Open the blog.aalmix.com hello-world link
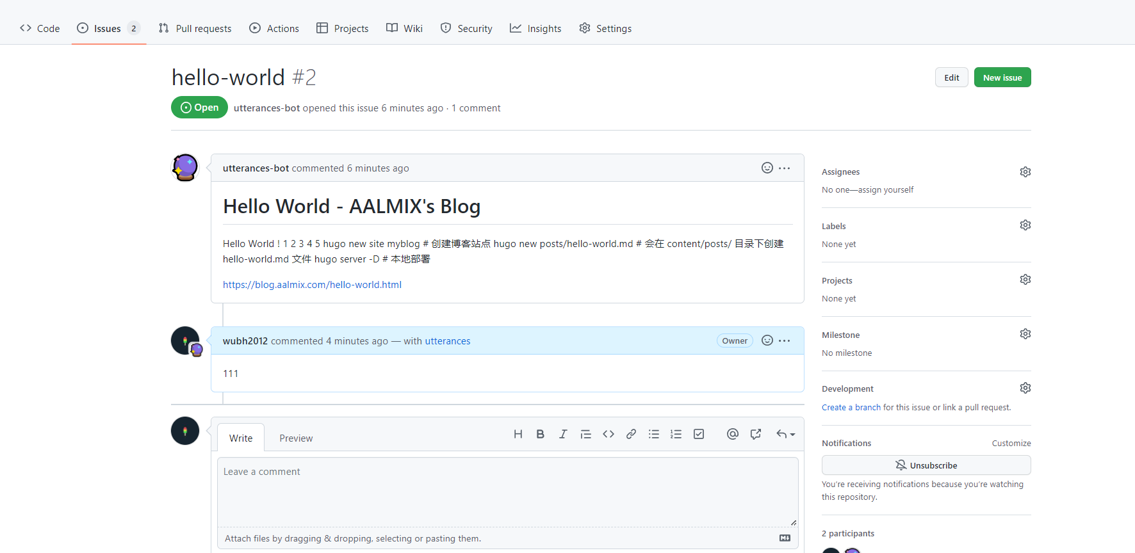 pos(312,285)
